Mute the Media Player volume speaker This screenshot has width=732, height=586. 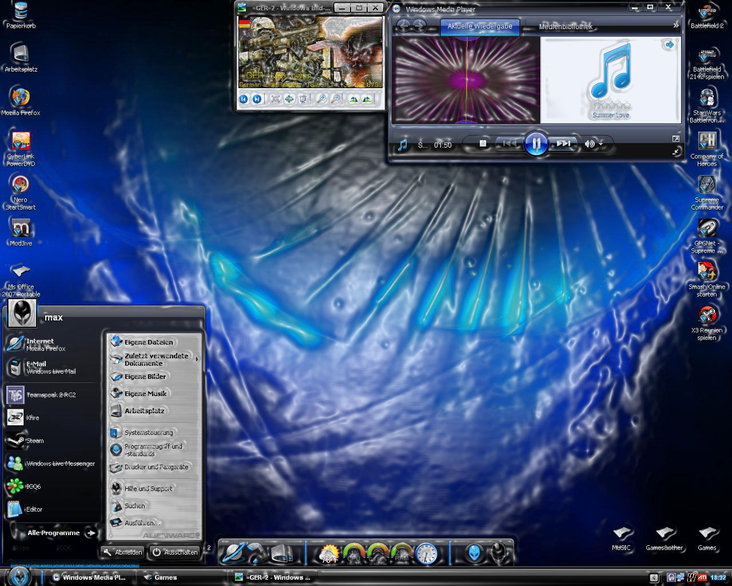pyautogui.click(x=588, y=144)
